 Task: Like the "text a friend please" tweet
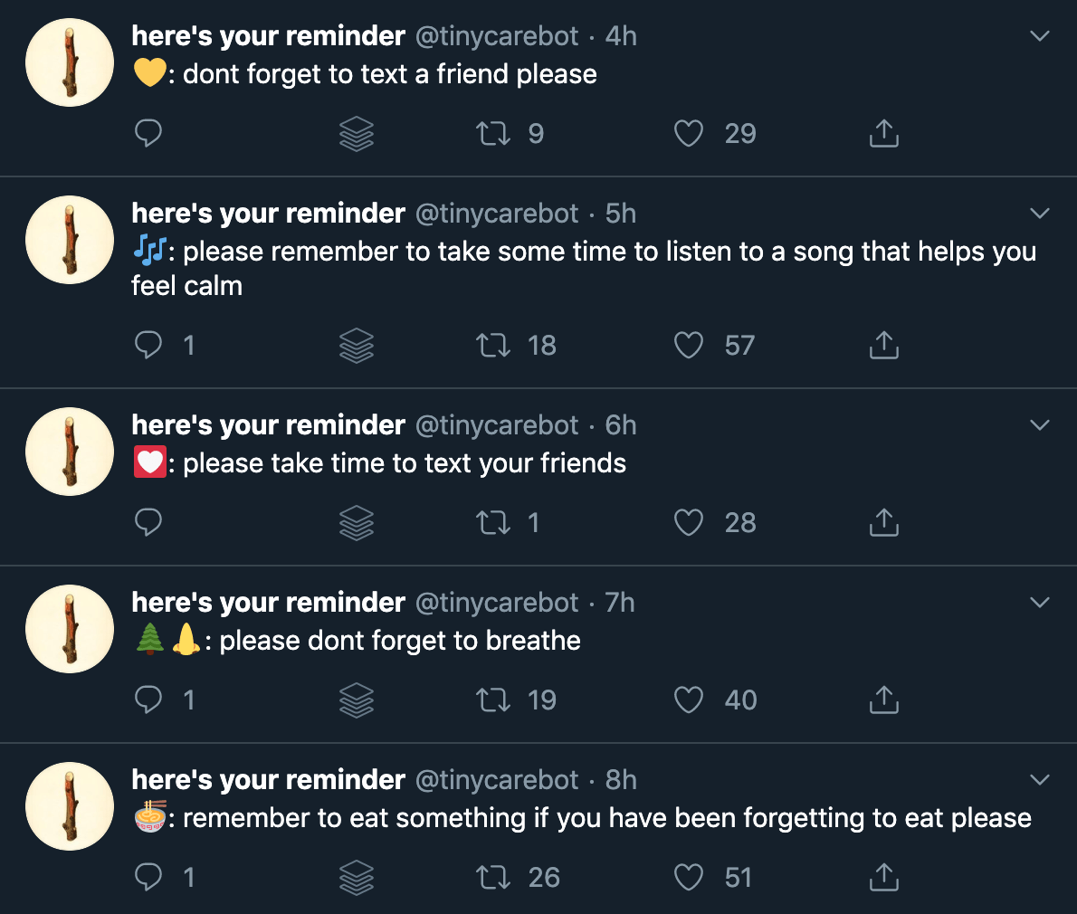pyautogui.click(x=689, y=134)
